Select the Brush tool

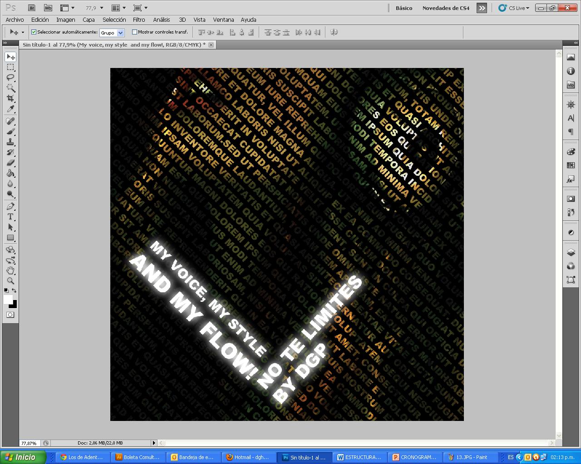[10, 131]
